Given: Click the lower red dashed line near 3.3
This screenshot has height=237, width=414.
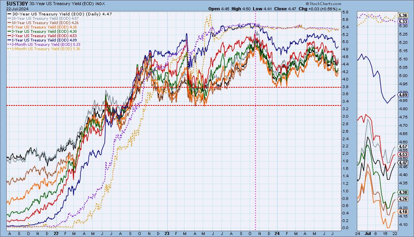Looking at the screenshot, I should click(173, 105).
